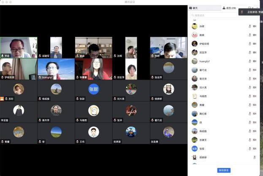Toggle huangliyf's microphone in the member list

coord(250,61)
